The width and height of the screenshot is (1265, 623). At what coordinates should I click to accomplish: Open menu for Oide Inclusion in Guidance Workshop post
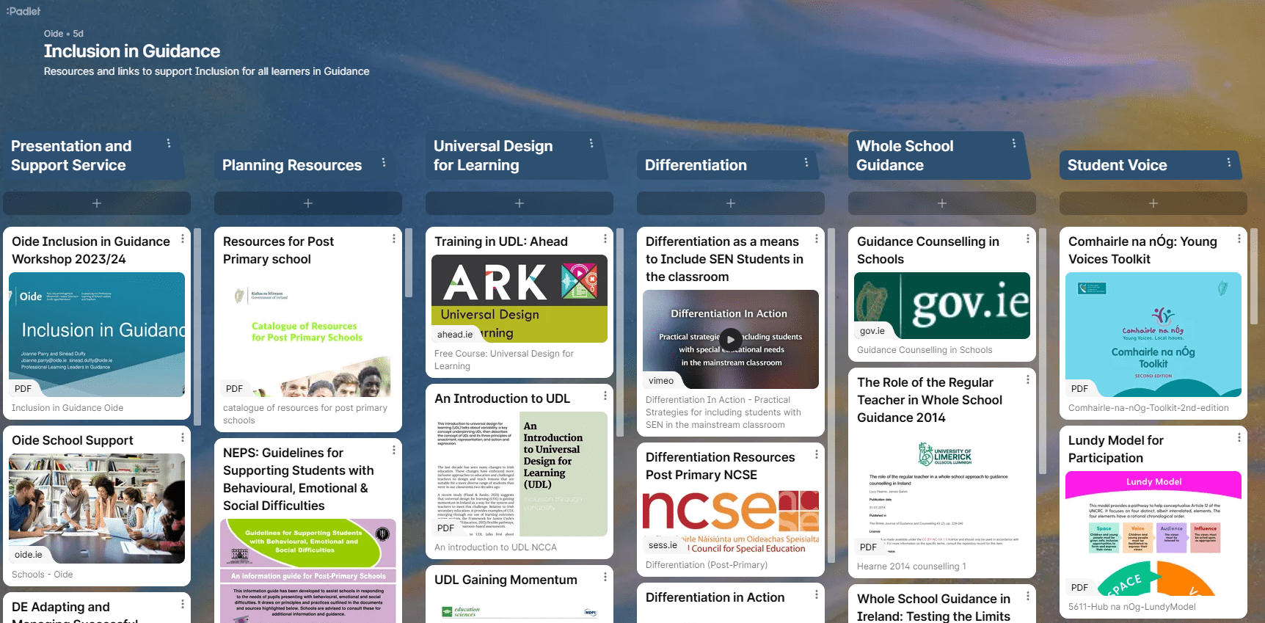pos(183,238)
